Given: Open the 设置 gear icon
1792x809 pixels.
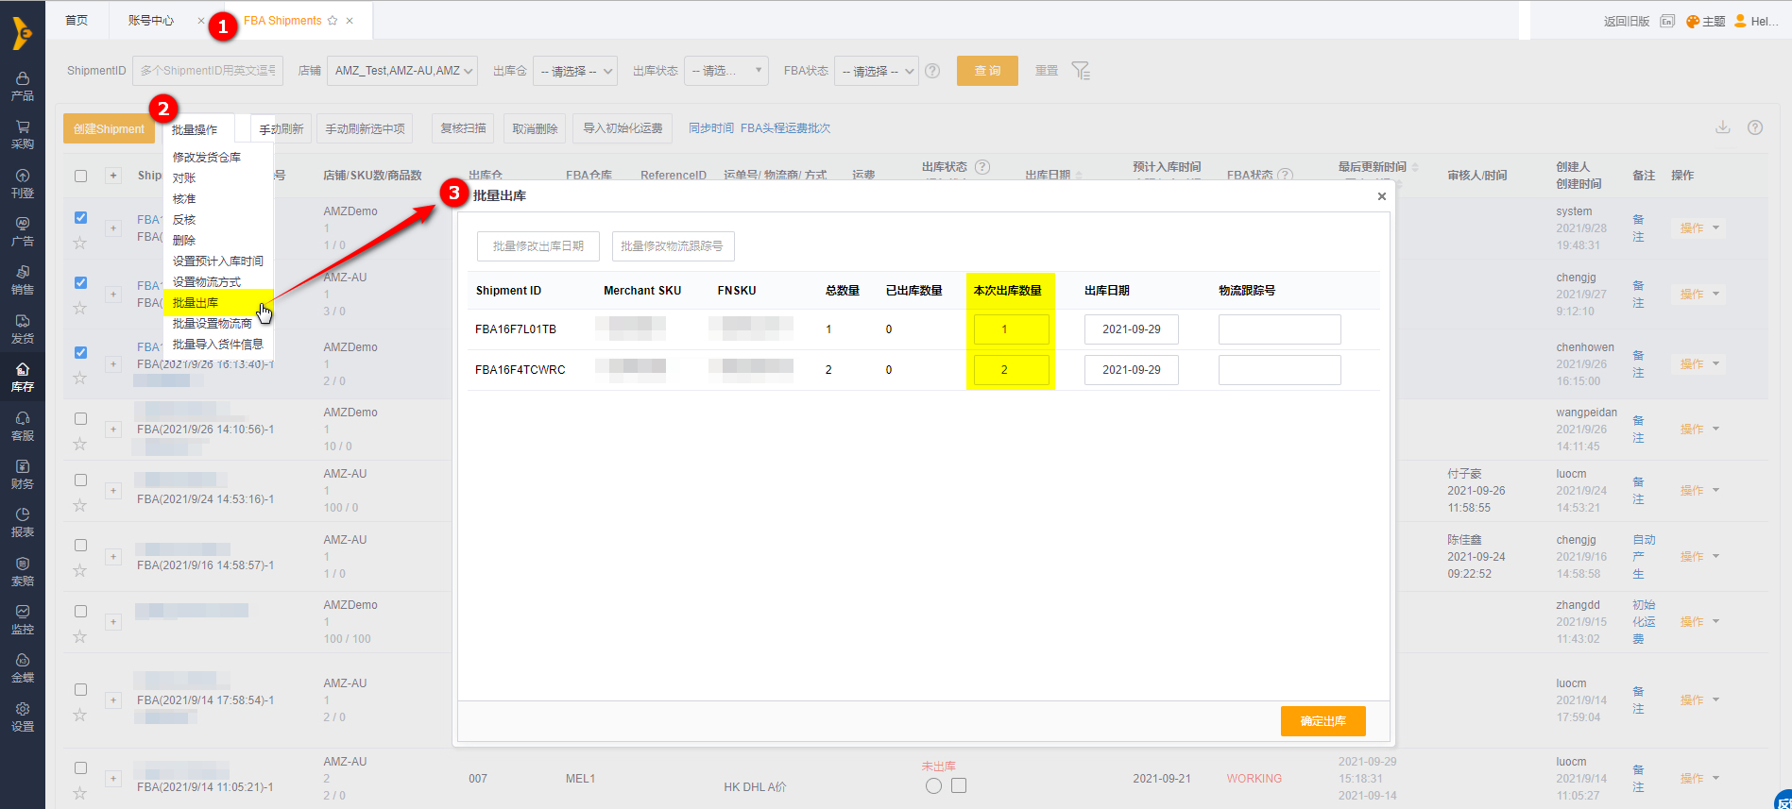Looking at the screenshot, I should tap(23, 716).
